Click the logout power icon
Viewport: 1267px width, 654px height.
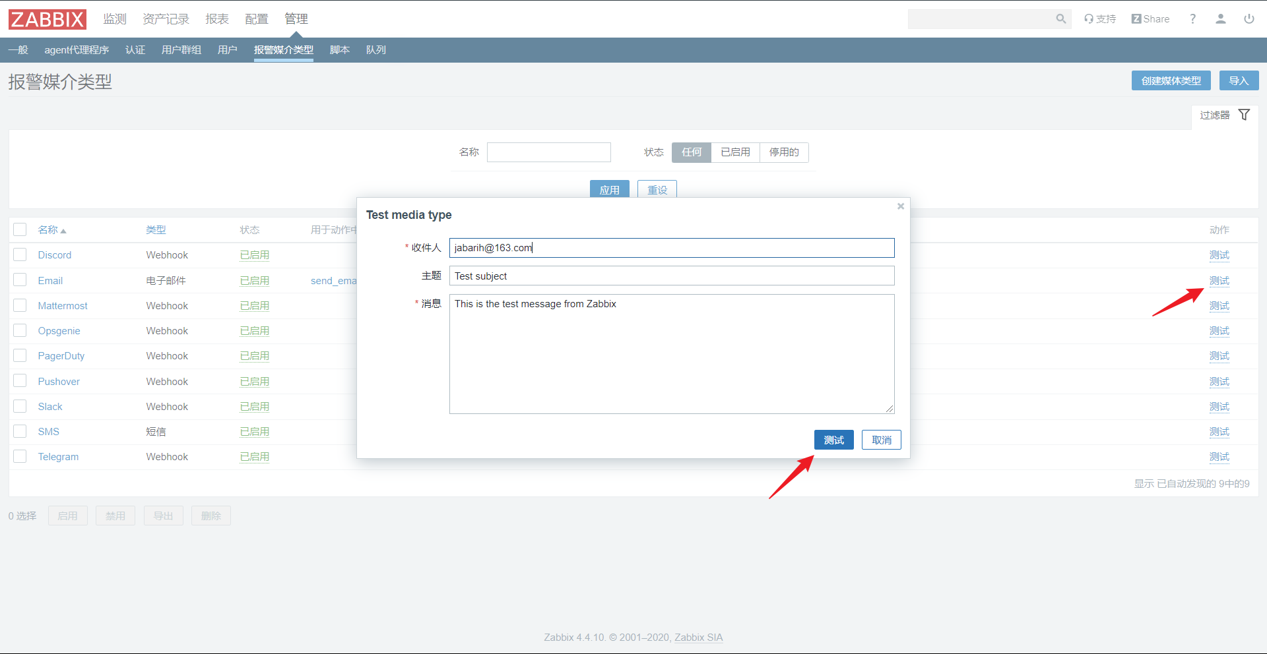pyautogui.click(x=1249, y=19)
